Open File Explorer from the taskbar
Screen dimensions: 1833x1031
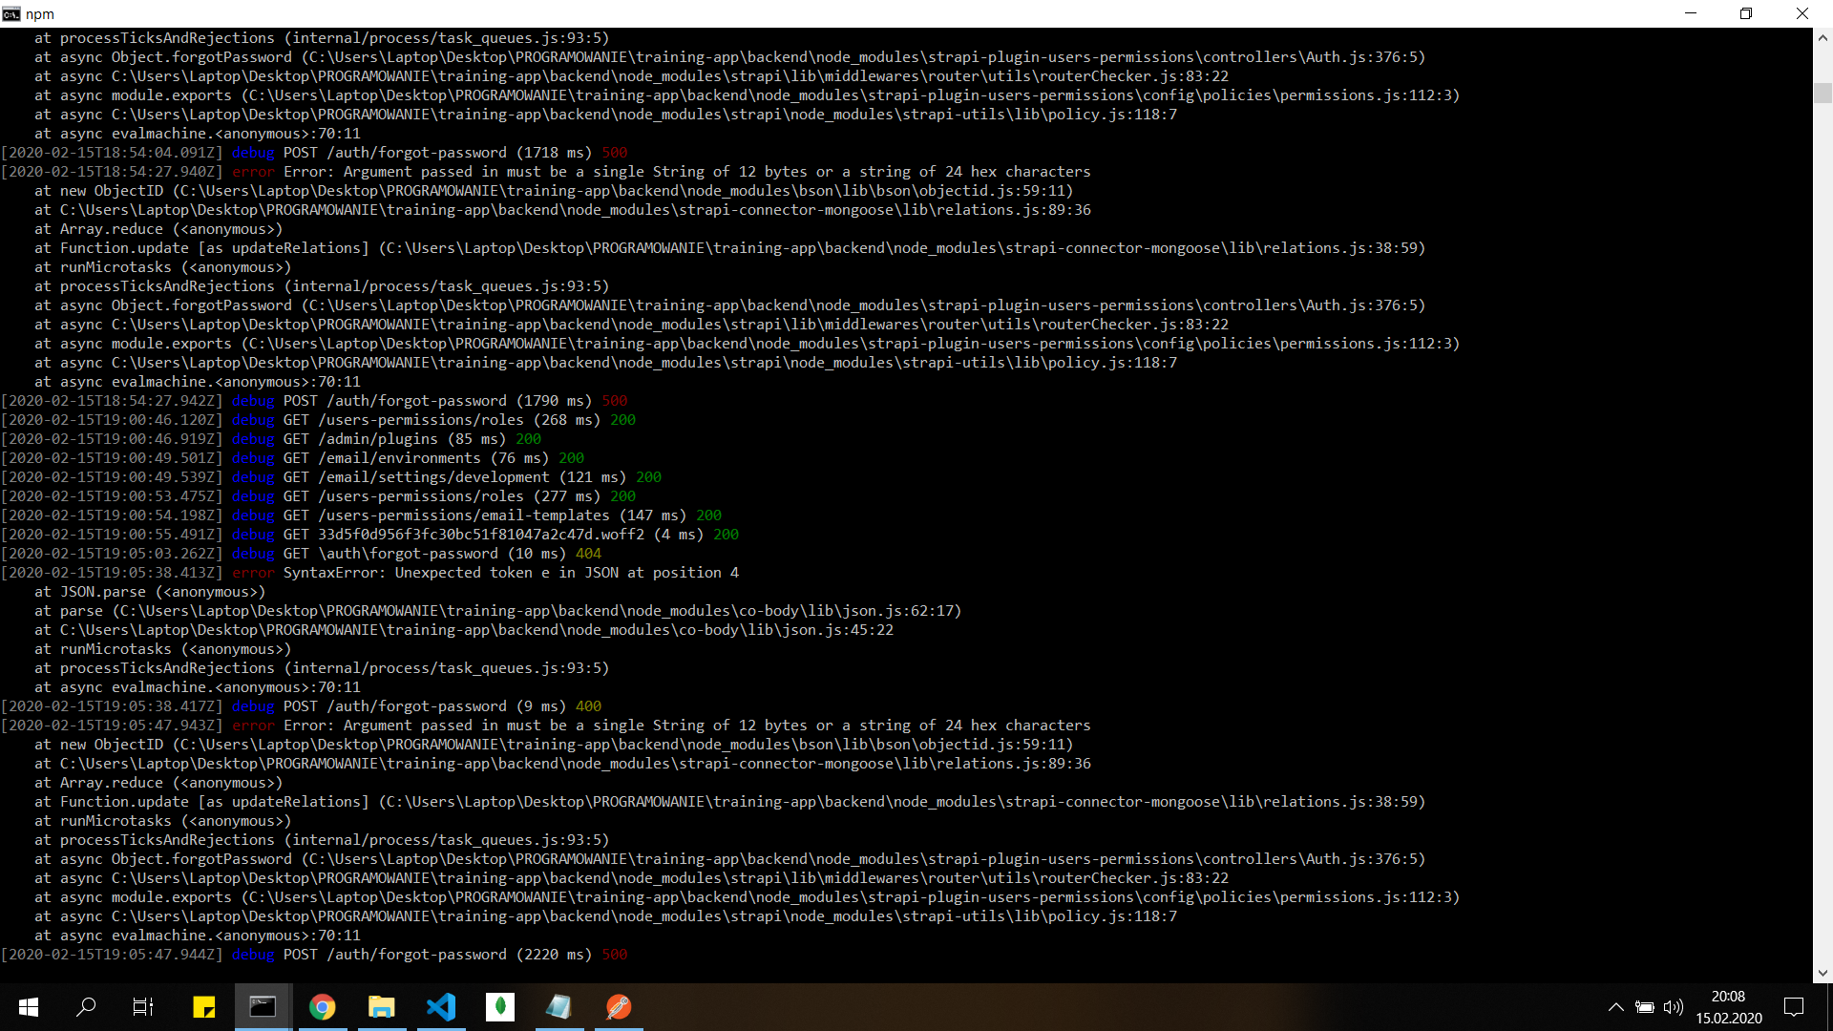[382, 1007]
